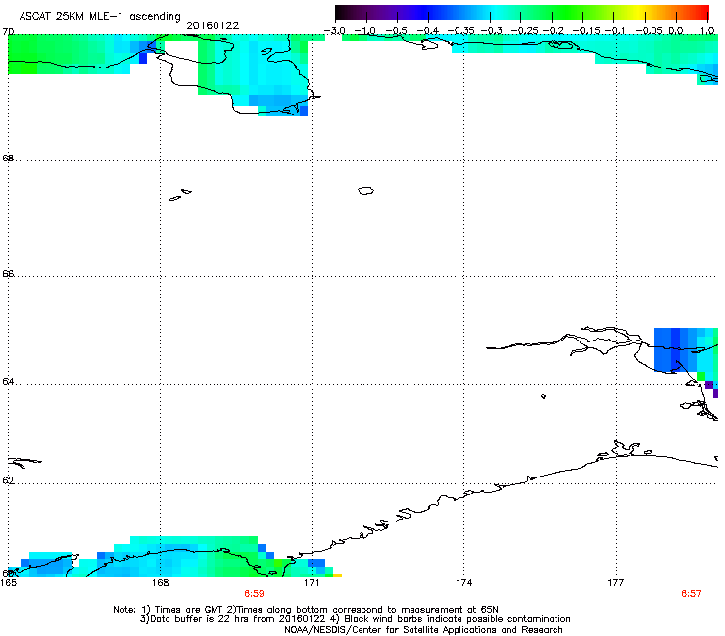Click the "-3.0" color scale label
The height and width of the screenshot is (636, 725).
(x=335, y=31)
